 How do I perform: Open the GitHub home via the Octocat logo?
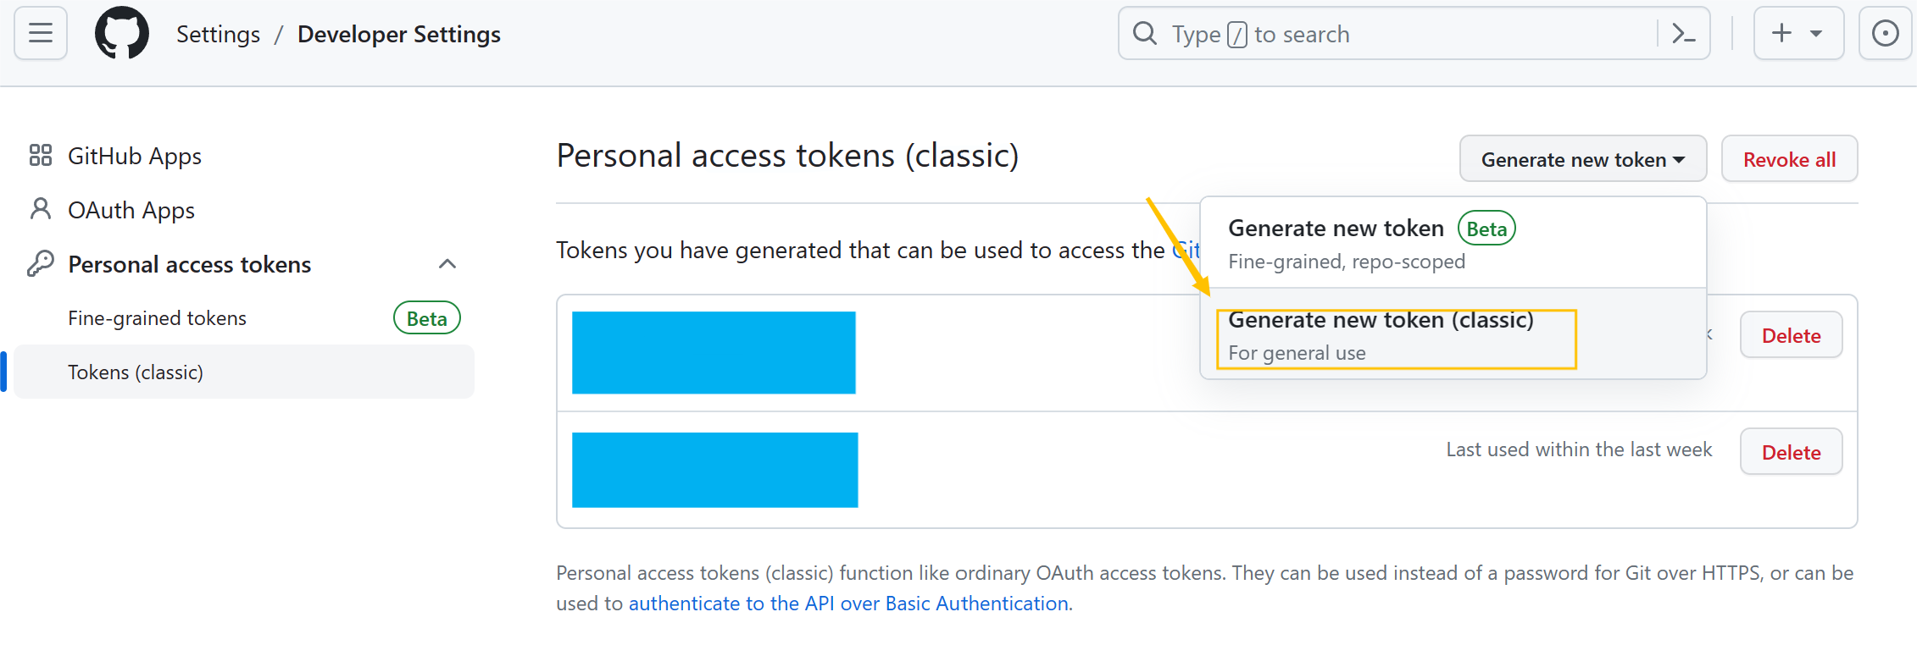[122, 33]
